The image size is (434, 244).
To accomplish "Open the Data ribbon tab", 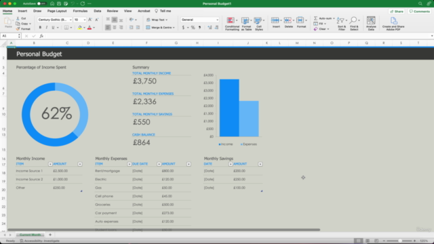I will [x=98, y=11].
